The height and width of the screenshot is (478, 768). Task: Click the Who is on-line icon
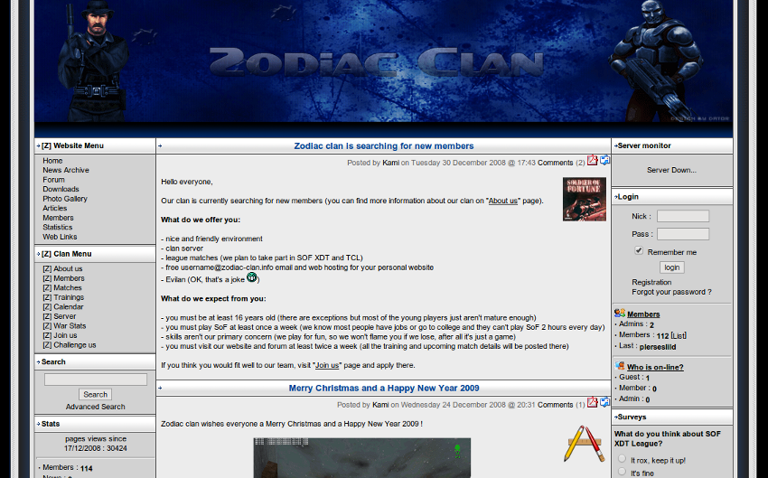pos(620,366)
